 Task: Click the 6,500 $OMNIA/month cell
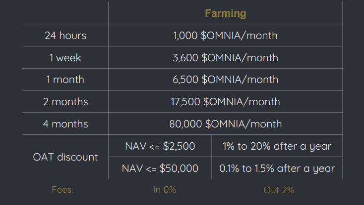pos(226,80)
